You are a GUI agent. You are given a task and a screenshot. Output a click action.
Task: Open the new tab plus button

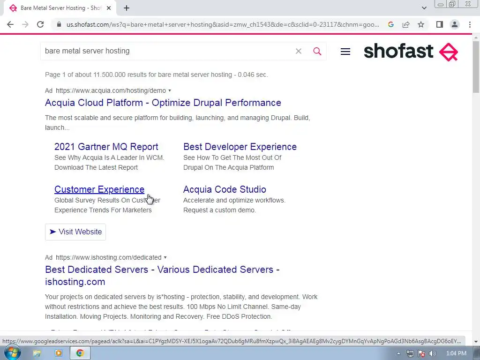pos(127,8)
